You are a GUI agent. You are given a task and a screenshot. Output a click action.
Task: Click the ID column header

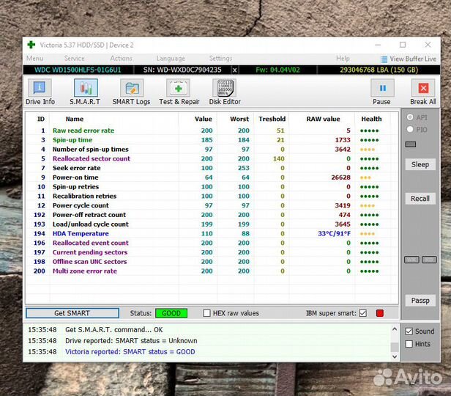41,119
